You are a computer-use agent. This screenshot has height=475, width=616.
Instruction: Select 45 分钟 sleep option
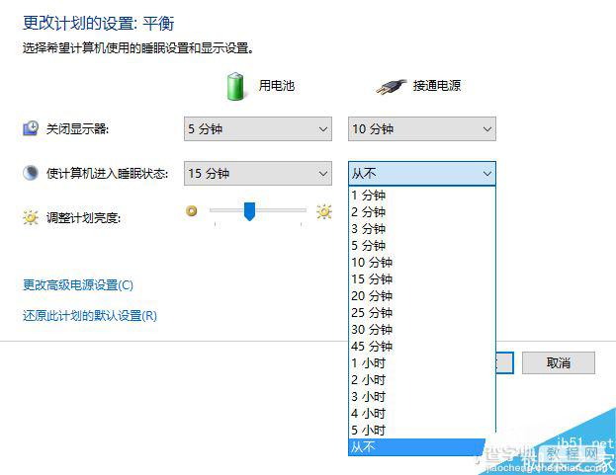(422, 347)
